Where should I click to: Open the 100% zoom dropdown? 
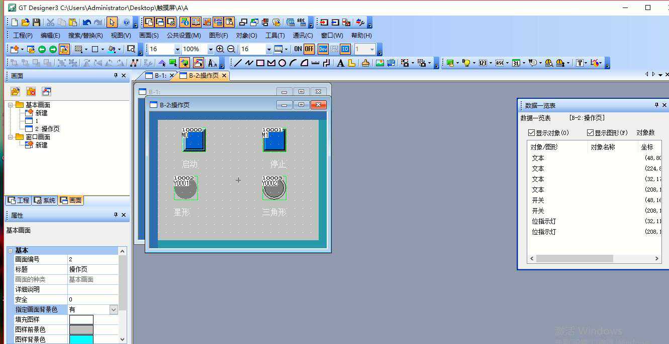click(211, 49)
